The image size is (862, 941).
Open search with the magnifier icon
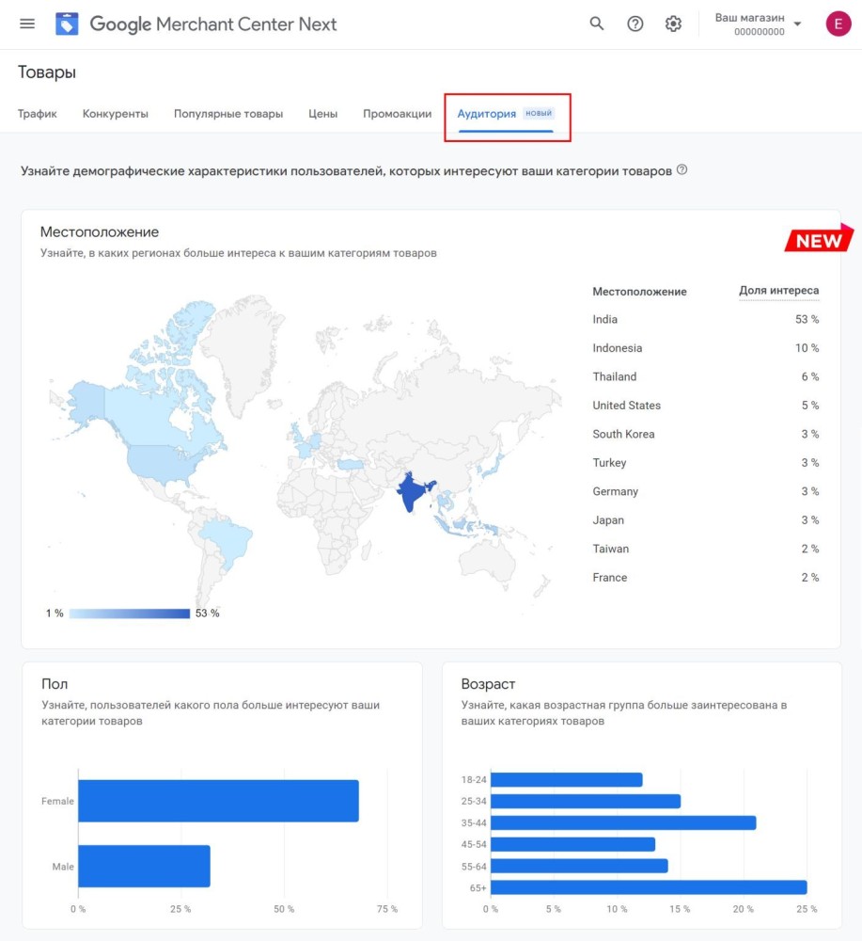(x=597, y=24)
